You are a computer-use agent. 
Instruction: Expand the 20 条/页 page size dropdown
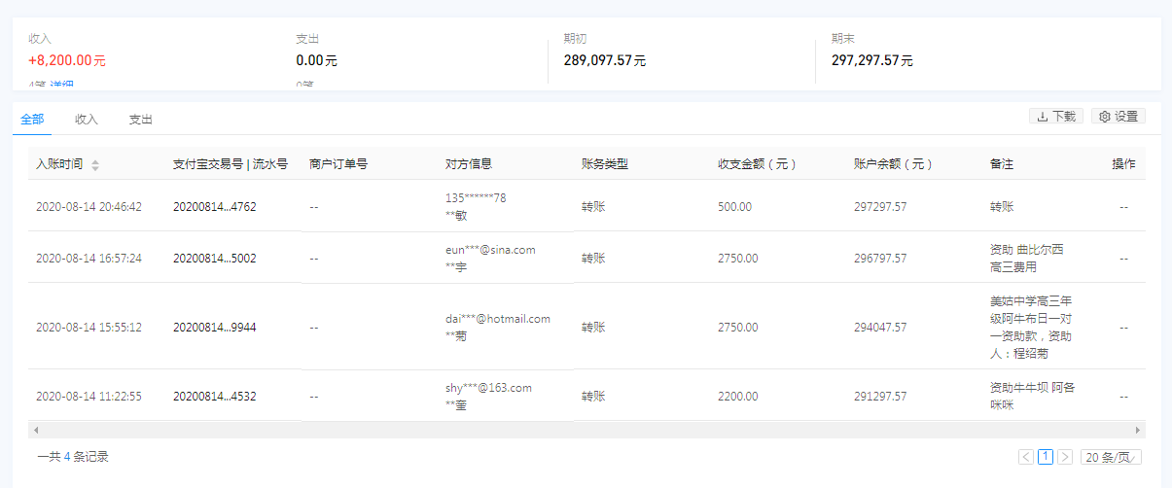coord(1111,457)
